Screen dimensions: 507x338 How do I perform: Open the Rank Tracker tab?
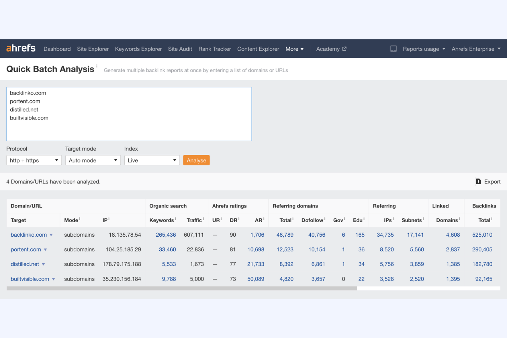coord(214,49)
